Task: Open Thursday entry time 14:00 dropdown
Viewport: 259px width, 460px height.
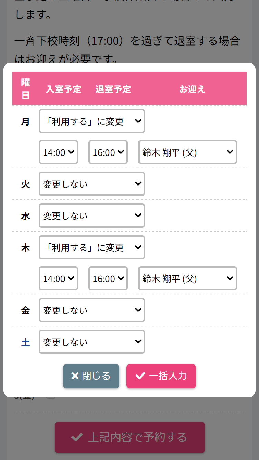Action: pos(58,278)
